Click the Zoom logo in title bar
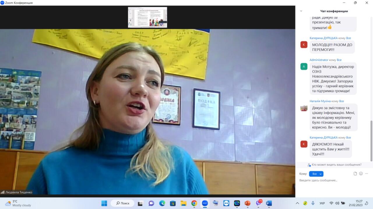Screen dimensions: 373x209 pyautogui.click(x=2, y=3)
